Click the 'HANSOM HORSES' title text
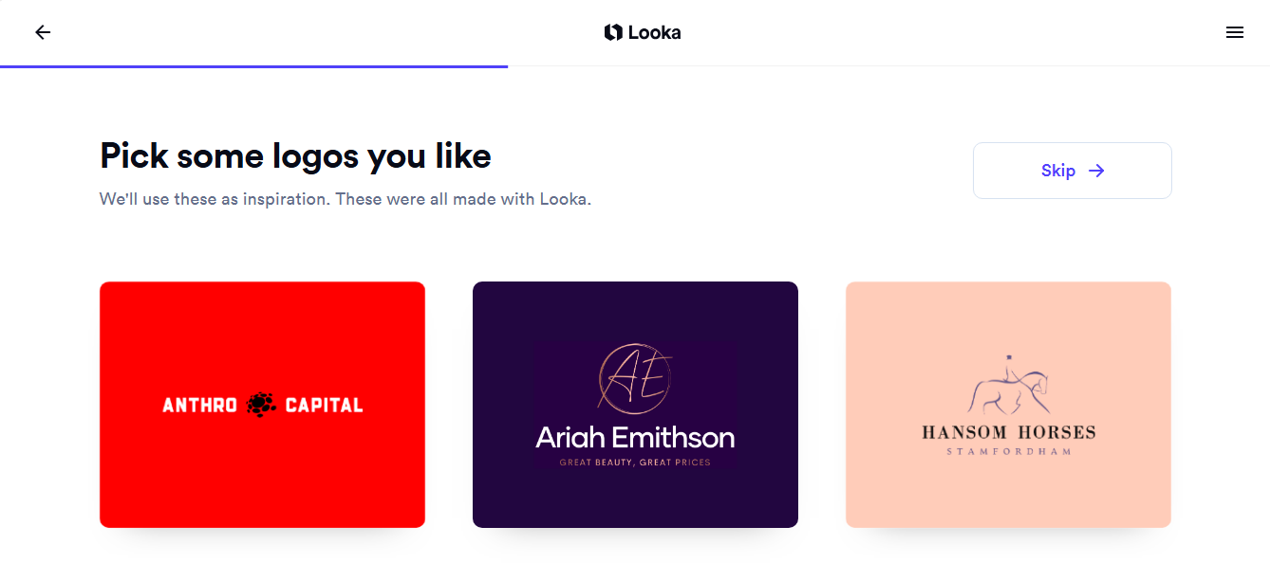The image size is (1270, 563). pyautogui.click(x=1009, y=432)
